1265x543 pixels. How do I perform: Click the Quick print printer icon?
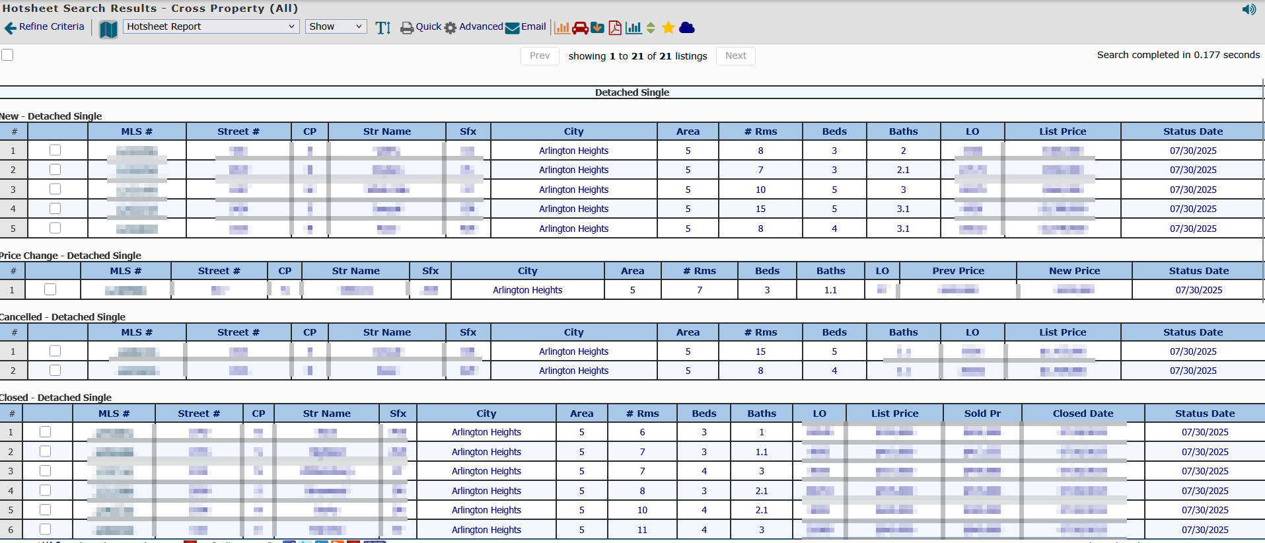click(407, 28)
